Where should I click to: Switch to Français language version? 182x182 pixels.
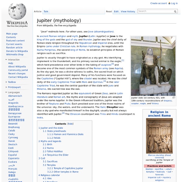[x=12, y=169]
